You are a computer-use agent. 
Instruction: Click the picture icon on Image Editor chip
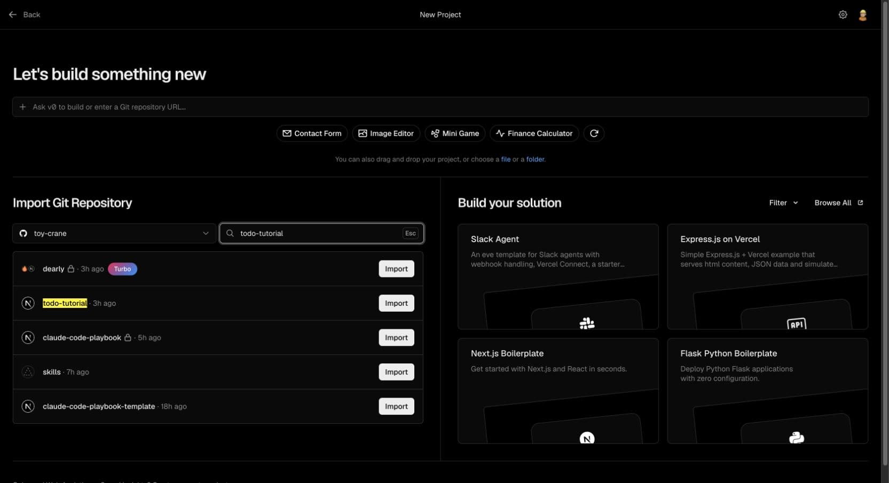click(363, 133)
